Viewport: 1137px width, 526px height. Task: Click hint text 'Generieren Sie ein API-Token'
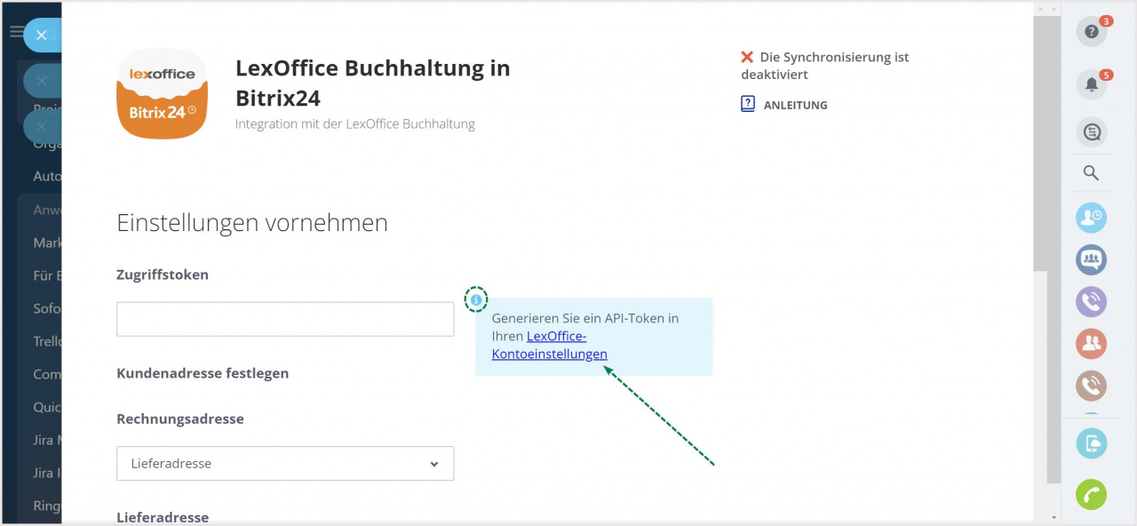(x=585, y=318)
